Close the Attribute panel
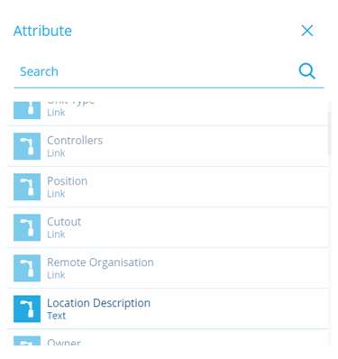The height and width of the screenshot is (359, 338). 307,31
